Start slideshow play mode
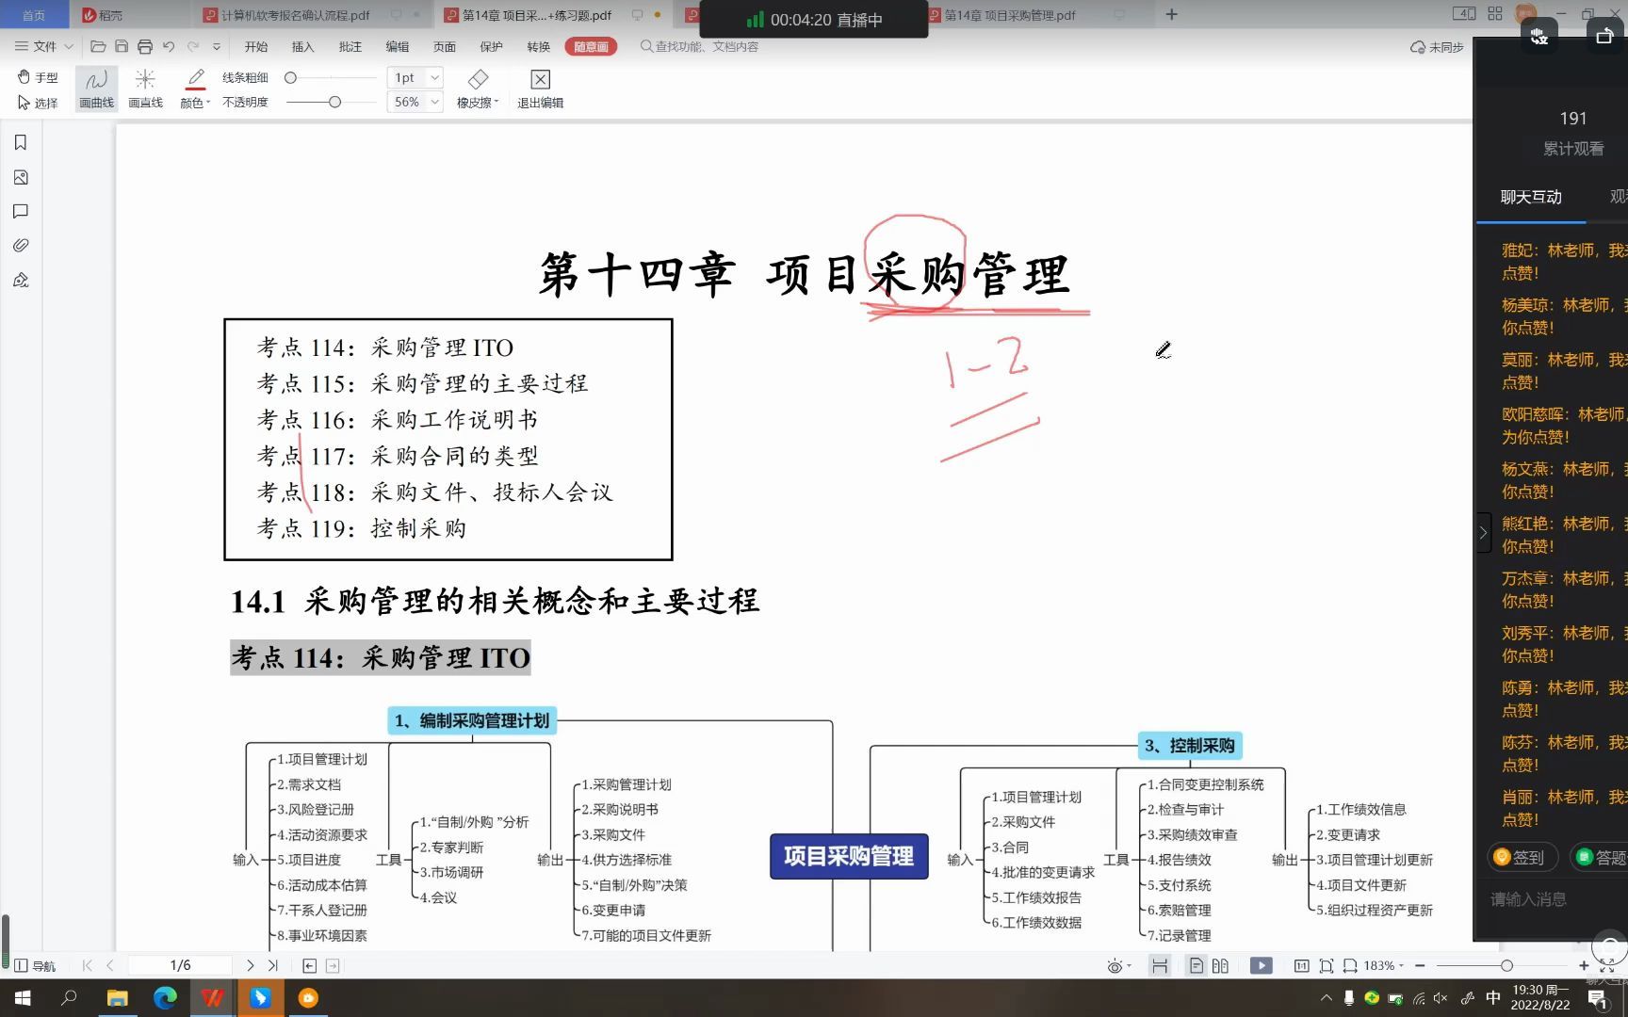The height and width of the screenshot is (1017, 1628). pos(1262,965)
